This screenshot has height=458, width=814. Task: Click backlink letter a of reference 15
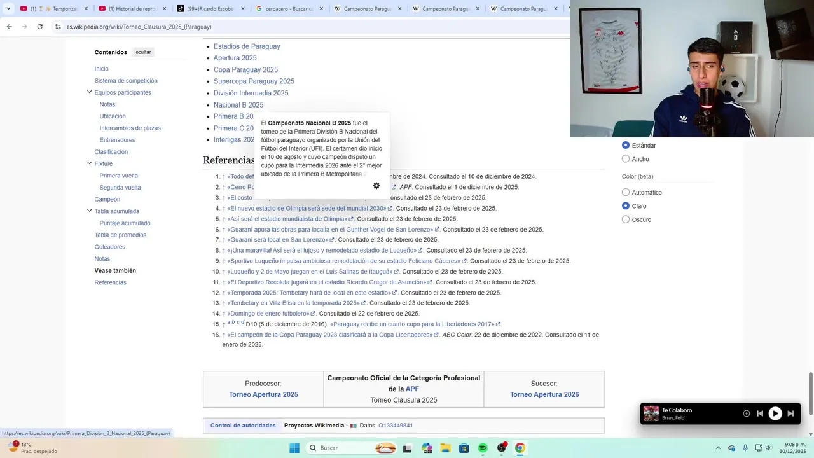pos(229,322)
